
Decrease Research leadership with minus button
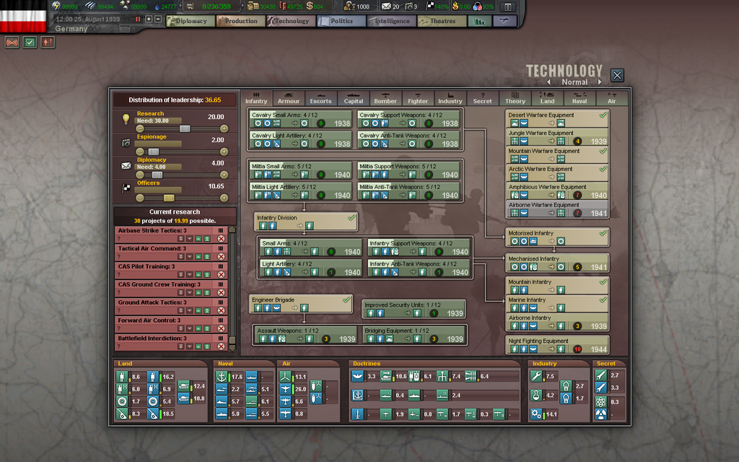pyautogui.click(x=140, y=128)
